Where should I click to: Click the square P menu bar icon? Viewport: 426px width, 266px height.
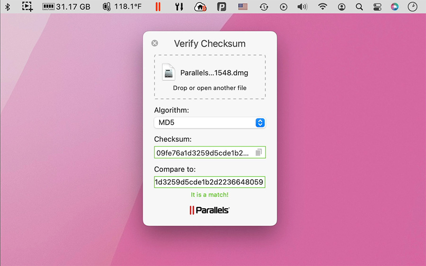tap(222, 7)
